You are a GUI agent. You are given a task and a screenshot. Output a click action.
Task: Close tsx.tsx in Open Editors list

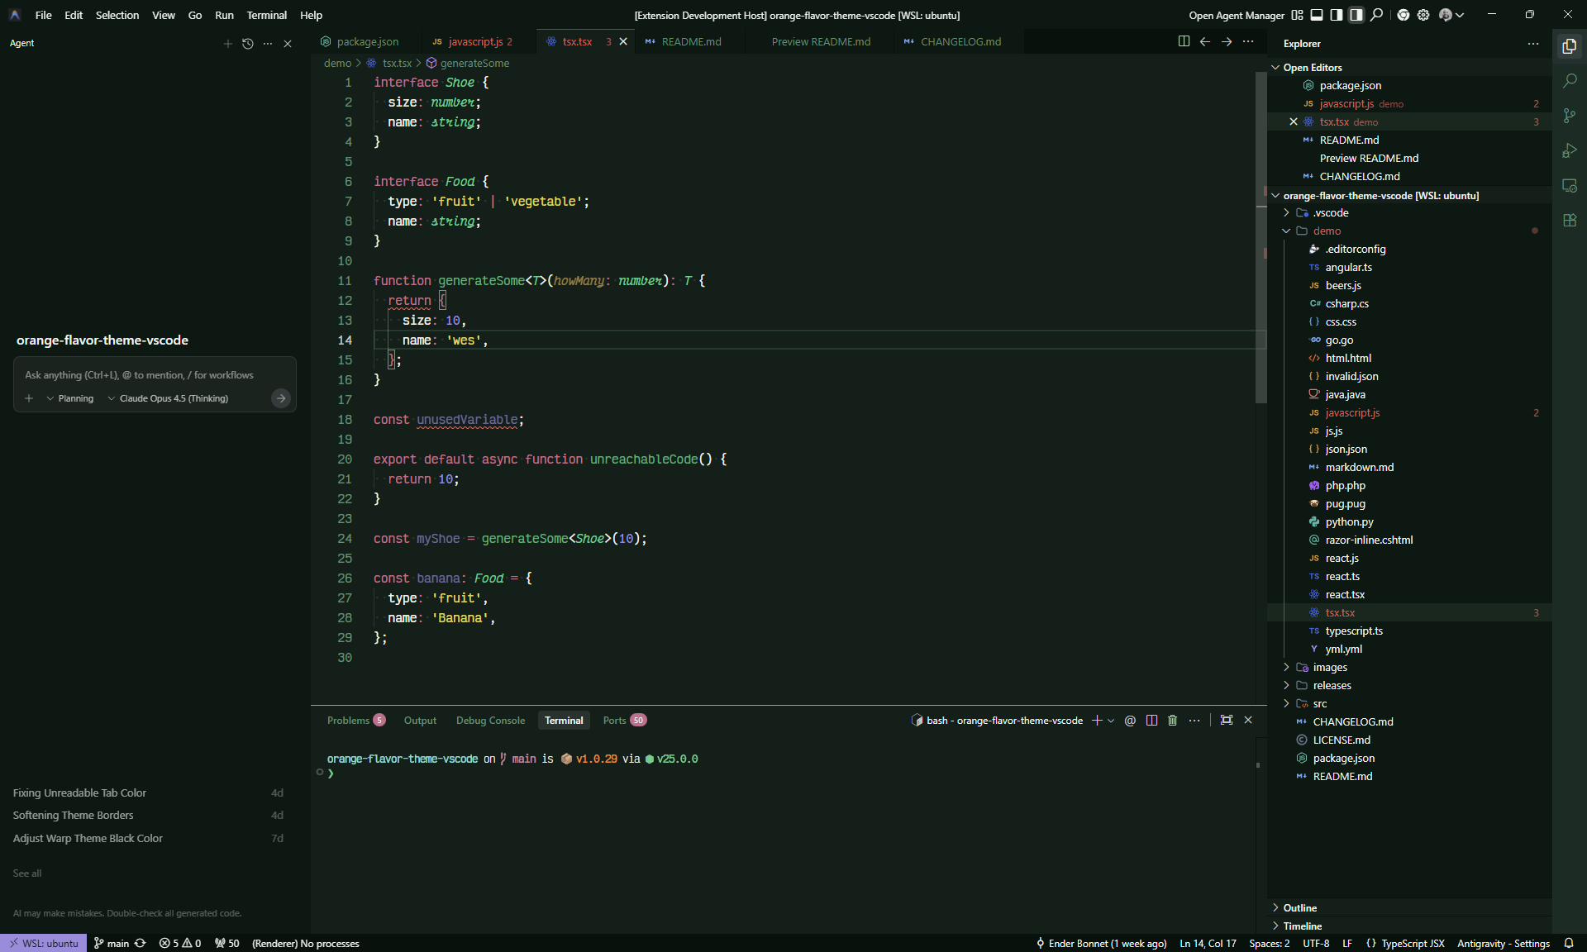click(x=1294, y=121)
